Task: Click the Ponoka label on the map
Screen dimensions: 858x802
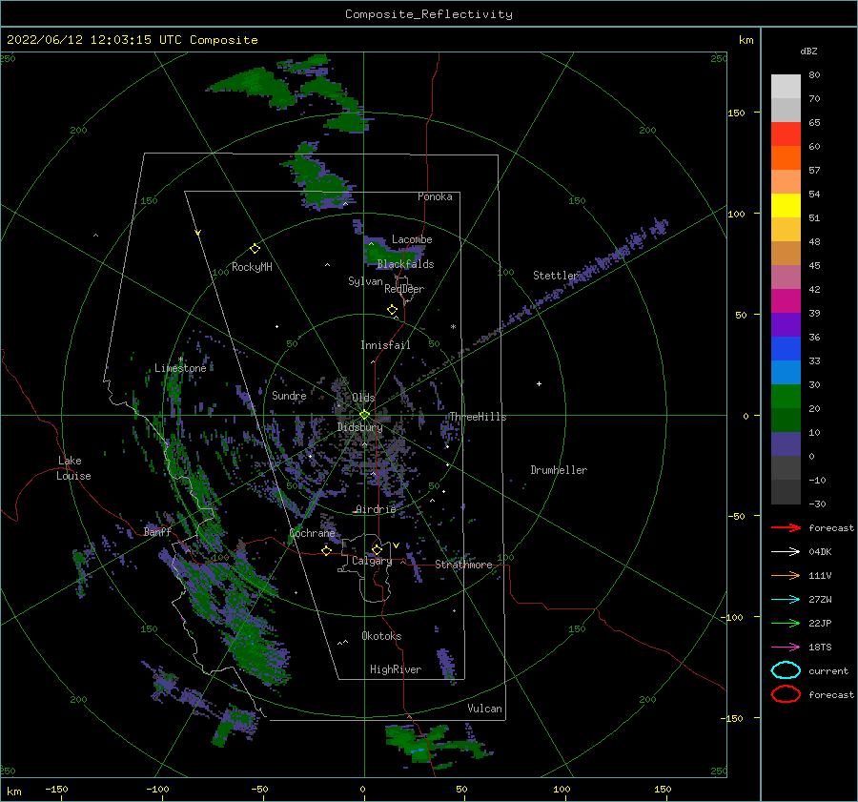Action: point(435,196)
